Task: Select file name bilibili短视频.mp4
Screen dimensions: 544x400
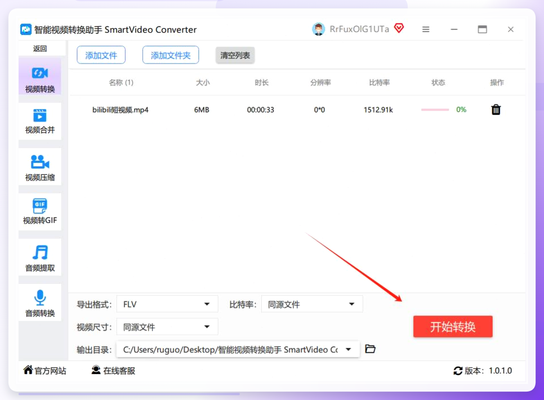Action: click(121, 110)
